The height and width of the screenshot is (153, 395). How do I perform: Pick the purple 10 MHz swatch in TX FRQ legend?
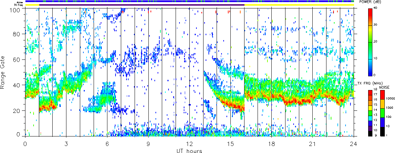(370, 129)
